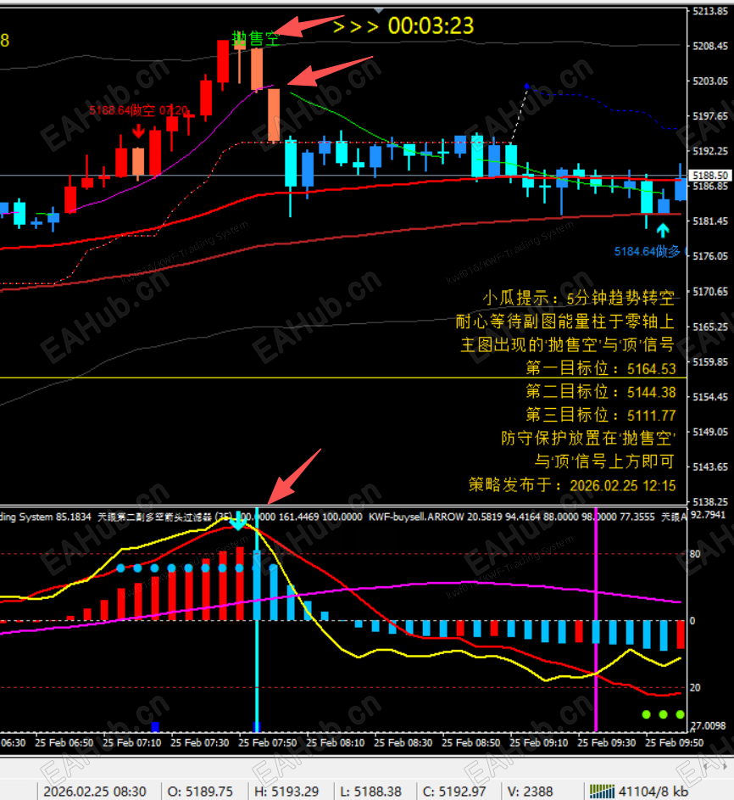
Task: Click the 与'顶'信号上方即可 text line
Action: point(604,462)
